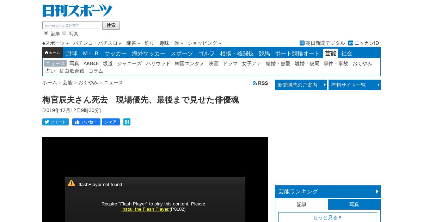The width and height of the screenshot is (423, 222).
Task: Click the ホーム breadcrumb link
Action: 50,82
